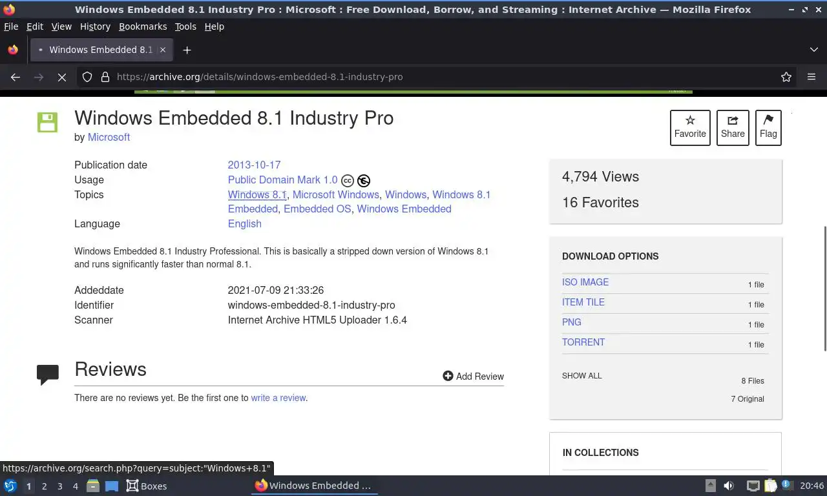This screenshot has width=827, height=496.
Task: Click the Add Review button
Action: pyautogui.click(x=473, y=376)
